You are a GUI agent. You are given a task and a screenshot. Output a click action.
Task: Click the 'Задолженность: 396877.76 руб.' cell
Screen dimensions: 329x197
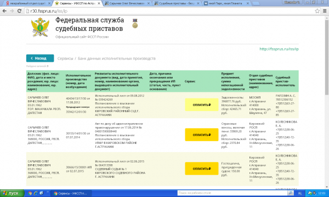[x=234, y=105]
